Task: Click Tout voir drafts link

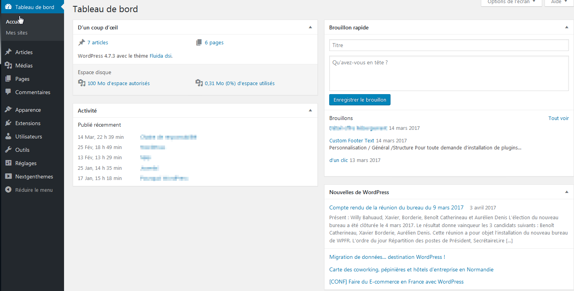Action: point(559,118)
